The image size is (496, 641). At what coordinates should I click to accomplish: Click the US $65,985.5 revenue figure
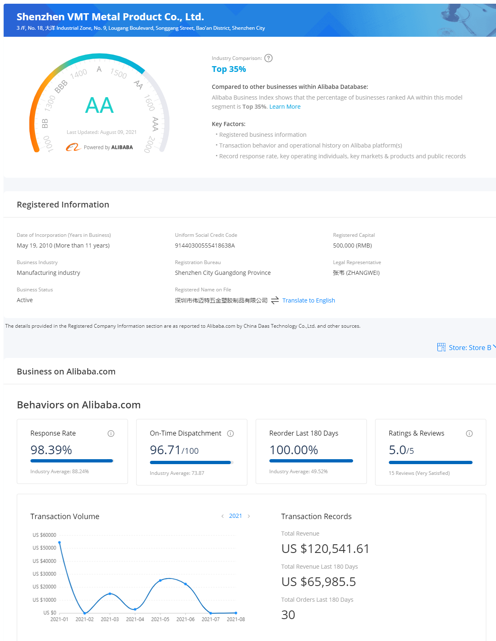point(319,582)
